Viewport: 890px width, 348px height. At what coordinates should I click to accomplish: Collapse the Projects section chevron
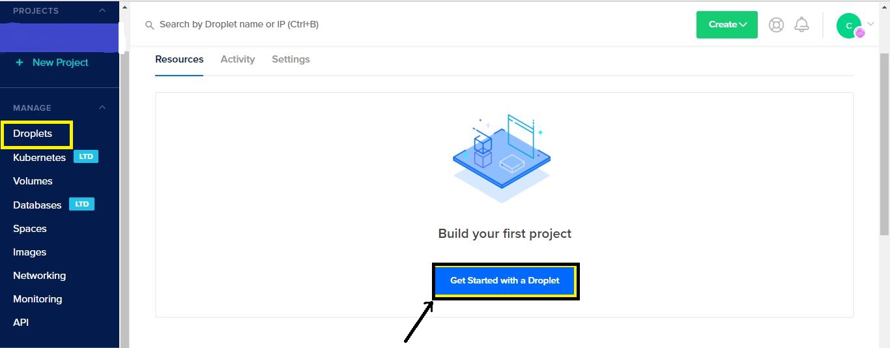[x=102, y=10]
